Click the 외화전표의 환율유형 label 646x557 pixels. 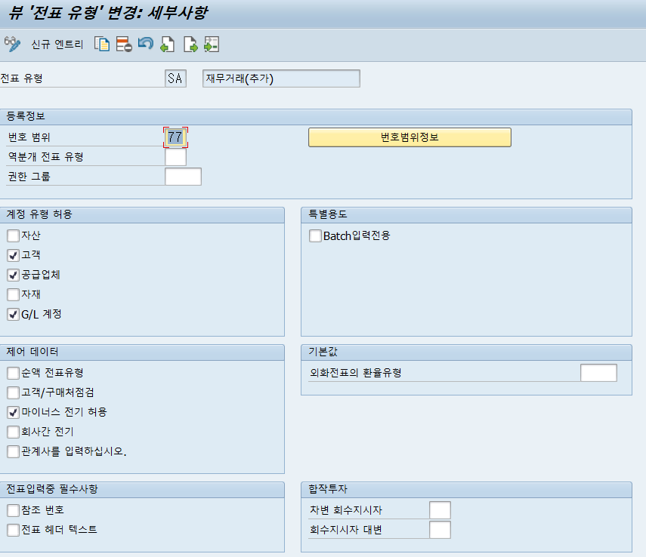coord(356,373)
